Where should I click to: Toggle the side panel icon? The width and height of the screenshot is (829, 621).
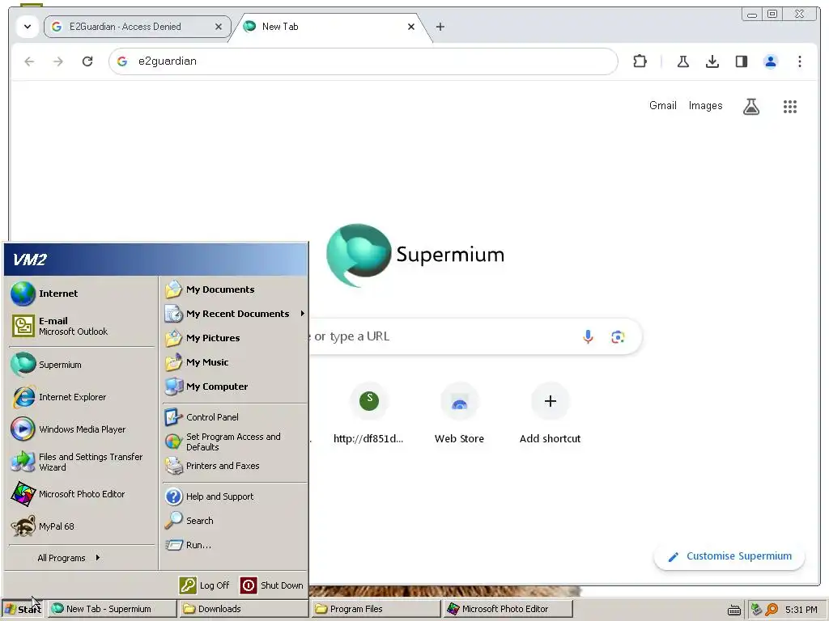(x=742, y=61)
